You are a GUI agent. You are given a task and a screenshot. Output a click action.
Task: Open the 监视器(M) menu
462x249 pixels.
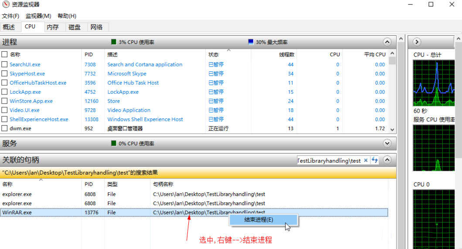38,16
